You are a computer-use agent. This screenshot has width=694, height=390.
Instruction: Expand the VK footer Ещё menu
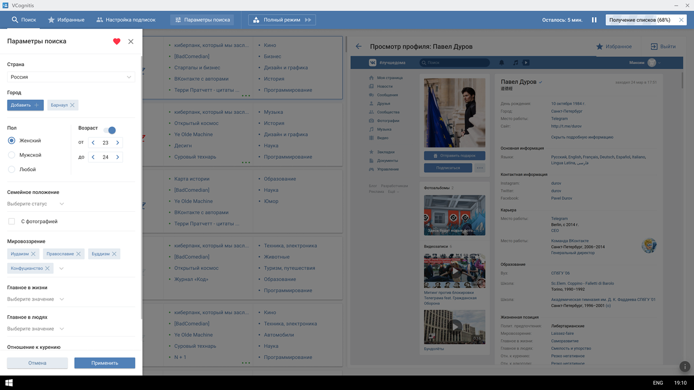tap(393, 192)
